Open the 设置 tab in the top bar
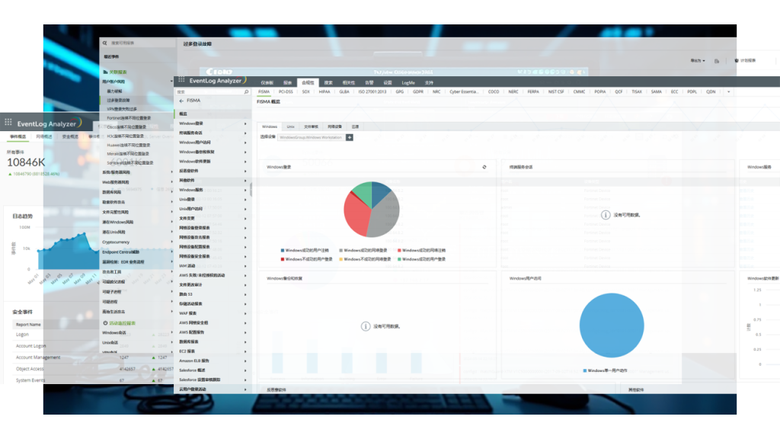This screenshot has width=780, height=439. pos(388,82)
